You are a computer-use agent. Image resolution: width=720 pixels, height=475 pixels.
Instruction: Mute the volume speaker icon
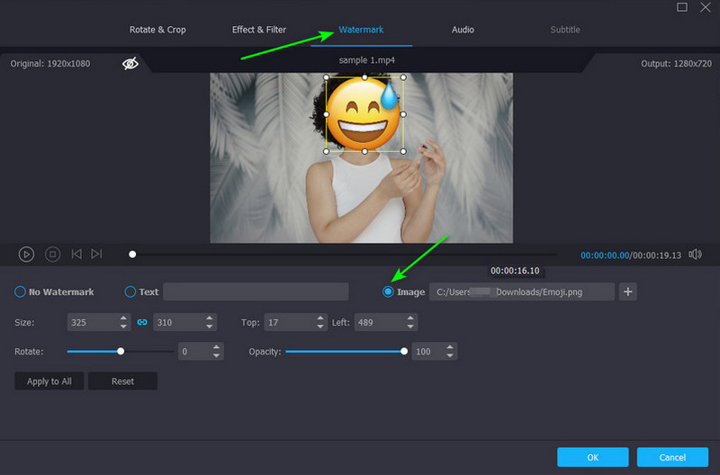click(695, 255)
